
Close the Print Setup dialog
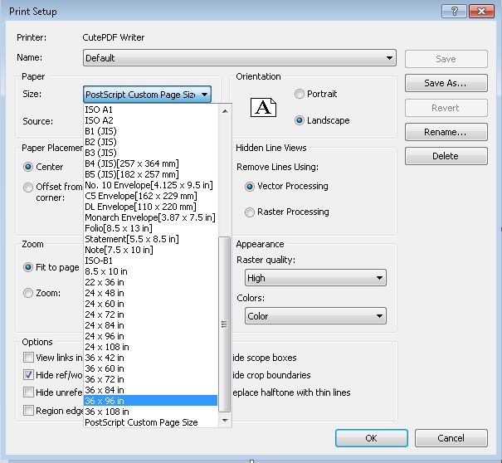point(482,11)
